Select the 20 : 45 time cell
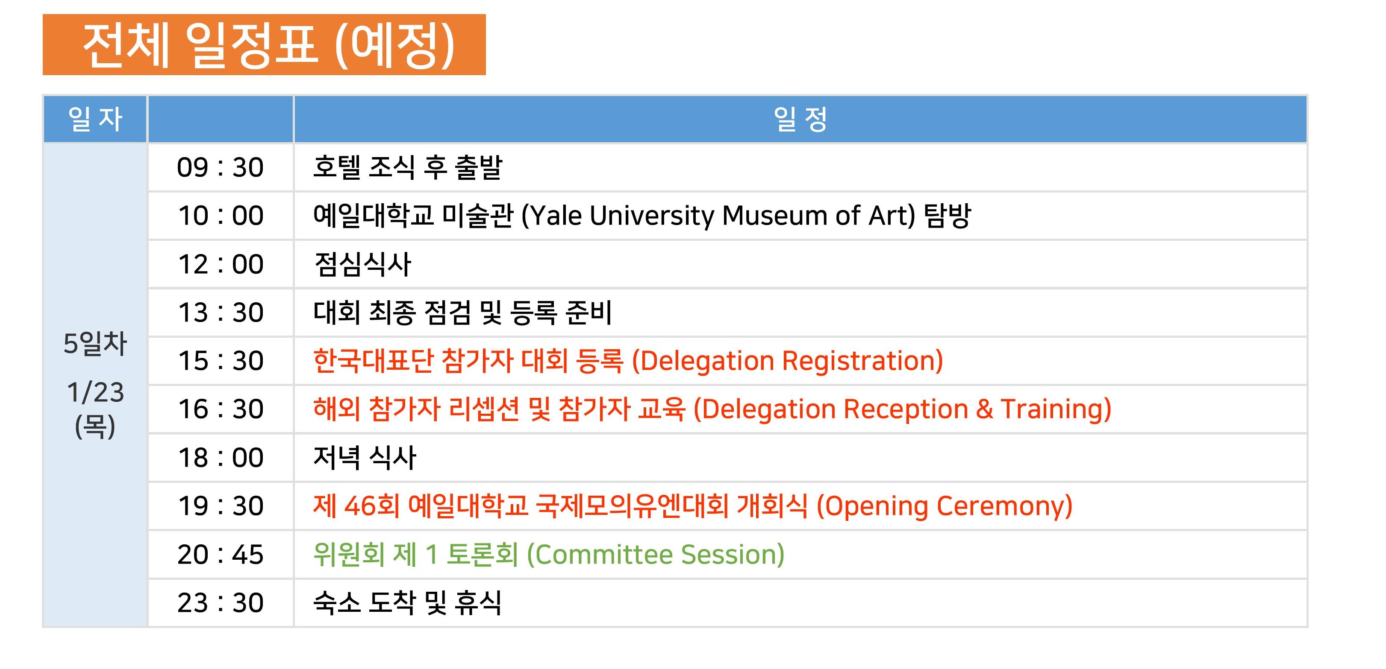The width and height of the screenshot is (1386, 669). [221, 554]
